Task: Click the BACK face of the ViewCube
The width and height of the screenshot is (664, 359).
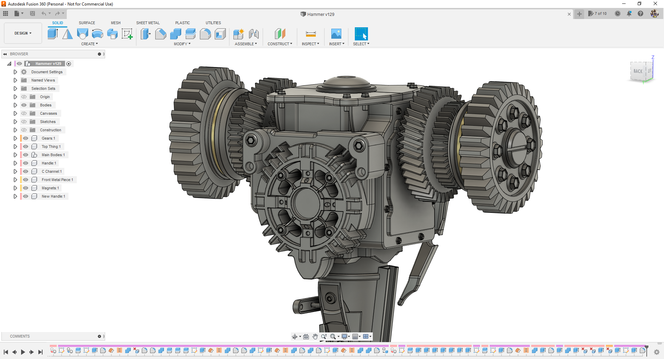Action: pos(638,71)
